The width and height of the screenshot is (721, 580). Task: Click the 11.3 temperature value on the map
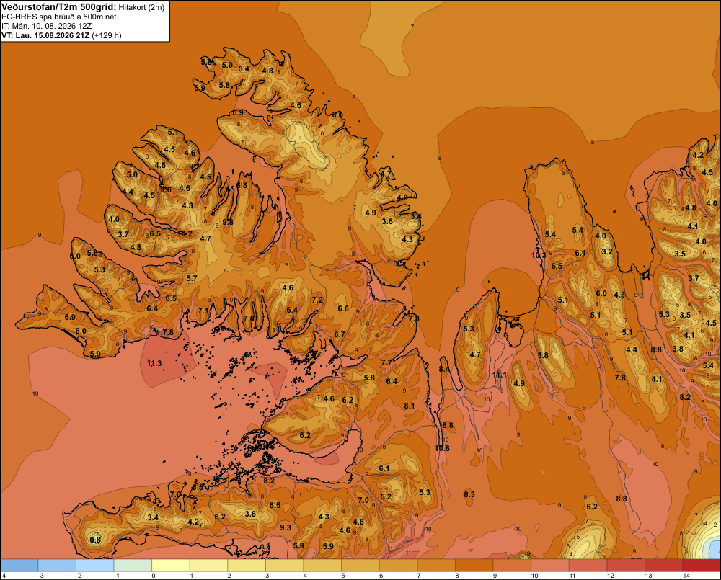click(154, 363)
